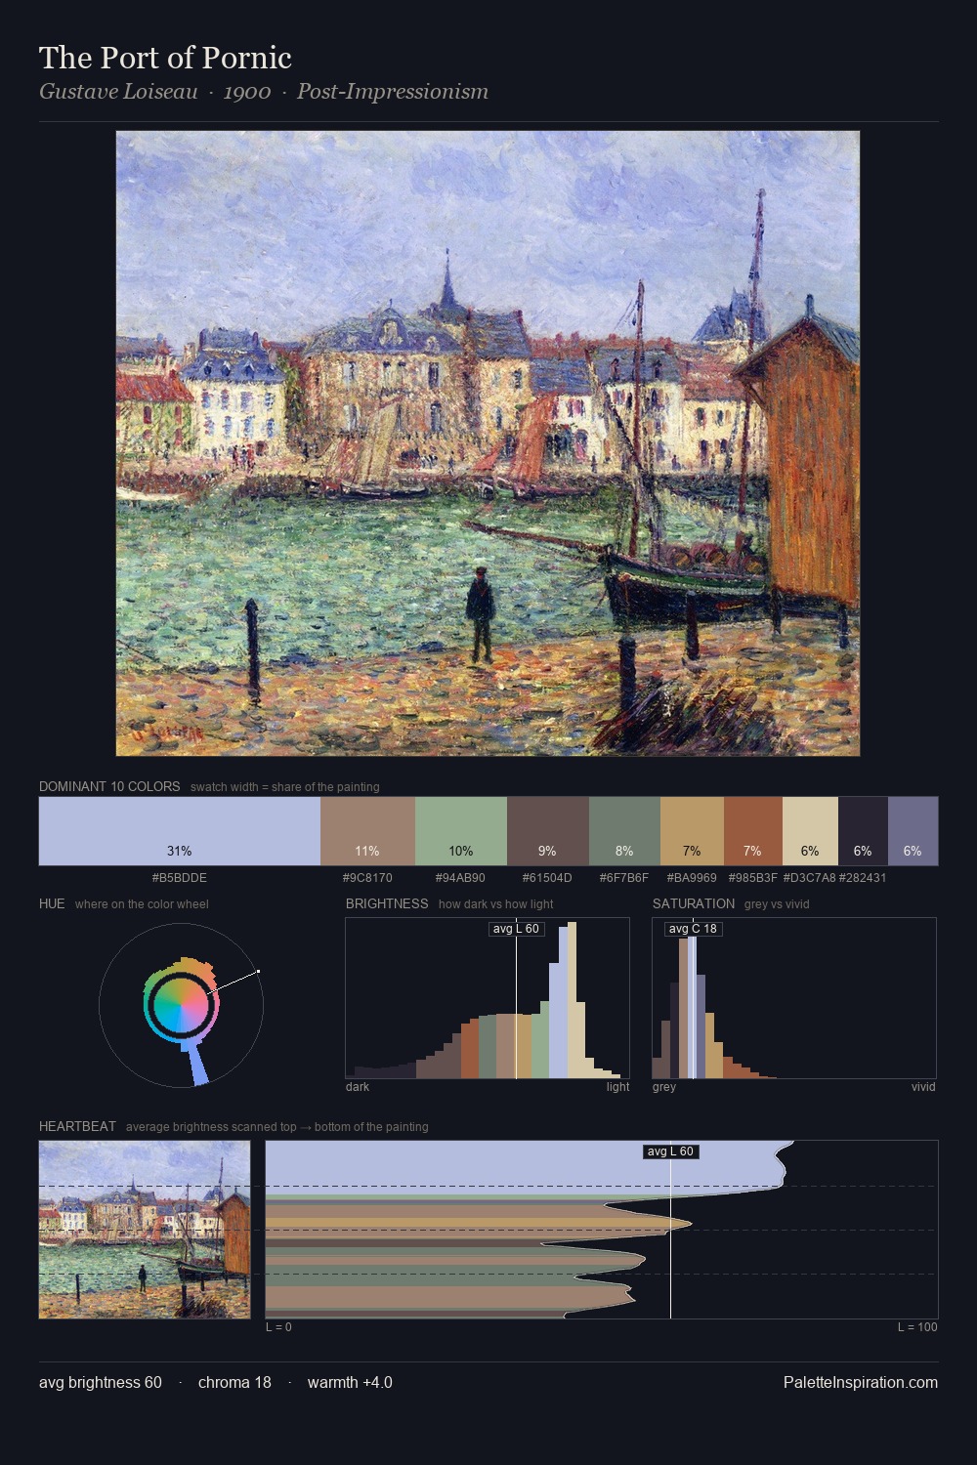This screenshot has height=1465, width=977.
Task: Click the title The Port of Pornic
Action: click(x=165, y=58)
